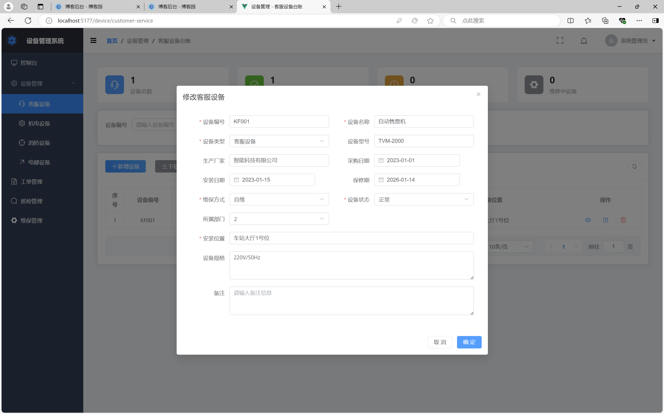Click the 确定 confirm button

469,342
